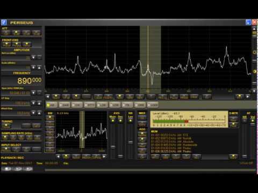The height and width of the screenshot is (193, 258).
Task: Click the filter passband in secondary spectrum
Action: [x=82, y=130]
